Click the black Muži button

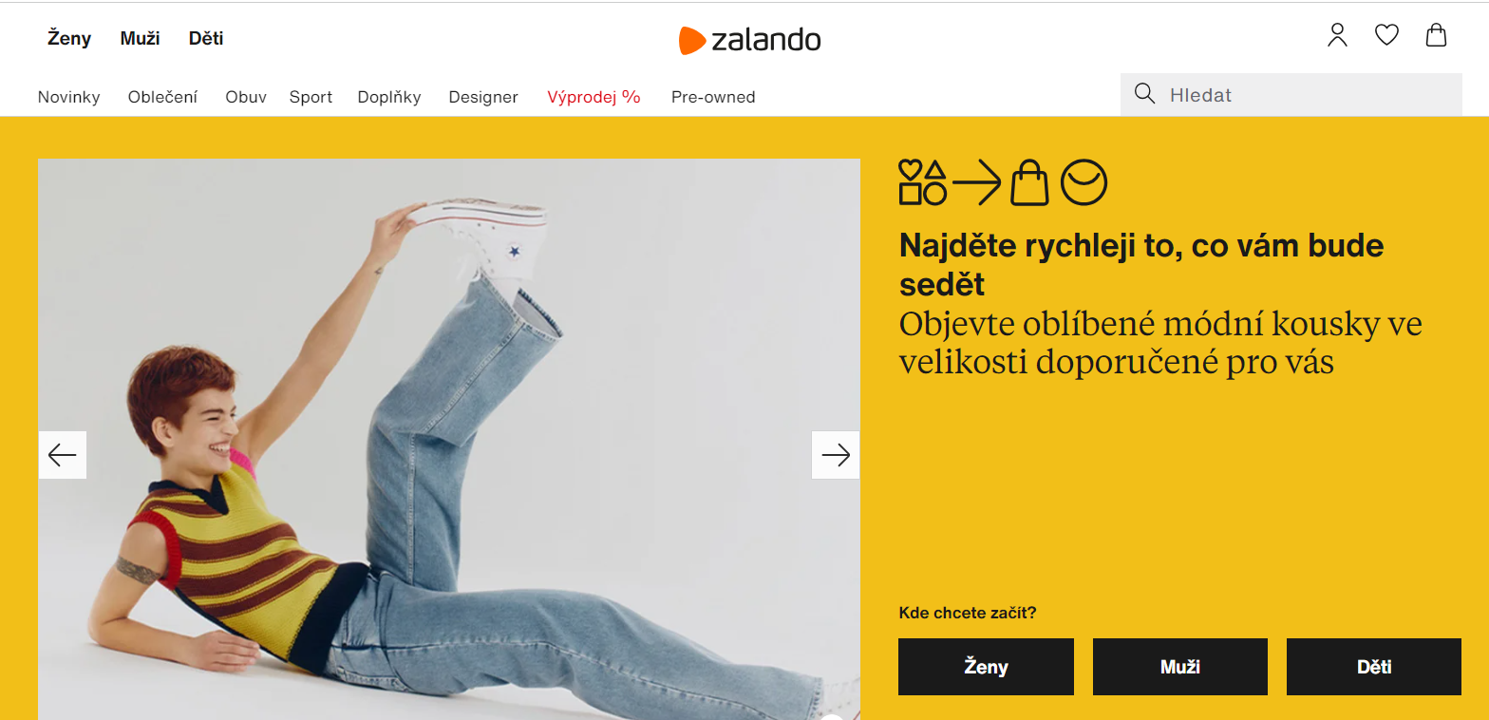tap(1180, 667)
